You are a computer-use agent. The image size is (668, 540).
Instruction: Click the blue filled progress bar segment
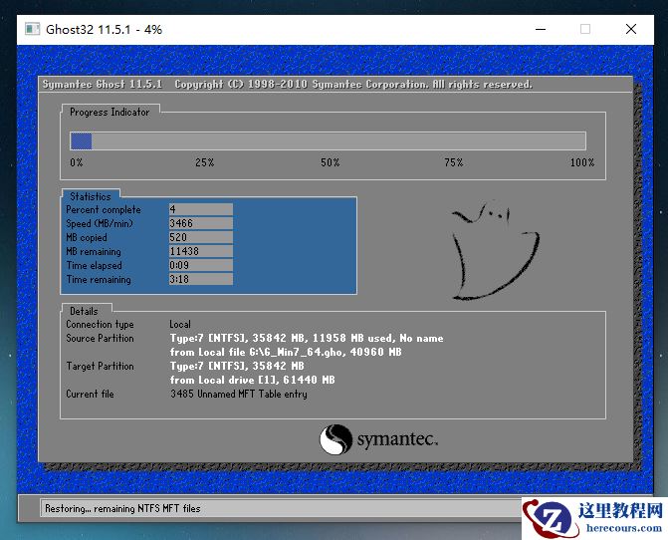(x=81, y=141)
